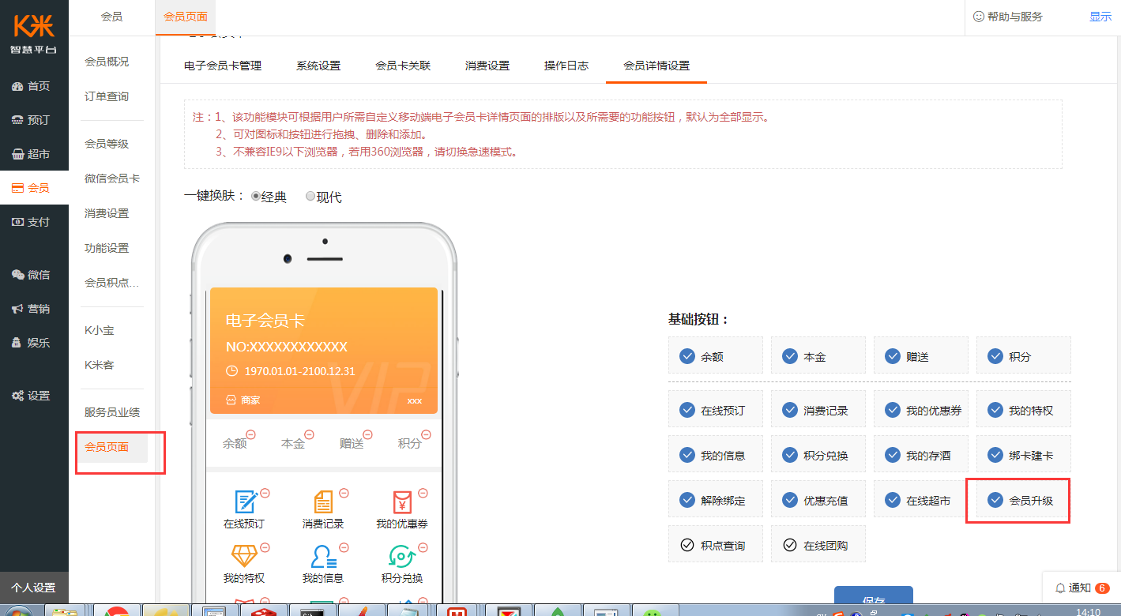The image size is (1121, 616).
Task: Click the minus icon on 在线预订
Action: pos(265,494)
